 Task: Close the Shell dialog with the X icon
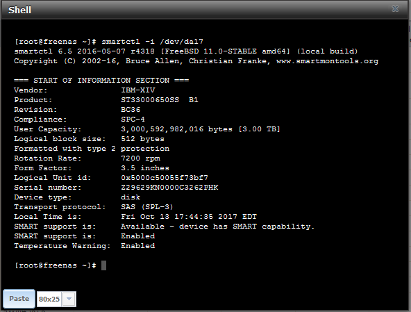tap(395, 9)
